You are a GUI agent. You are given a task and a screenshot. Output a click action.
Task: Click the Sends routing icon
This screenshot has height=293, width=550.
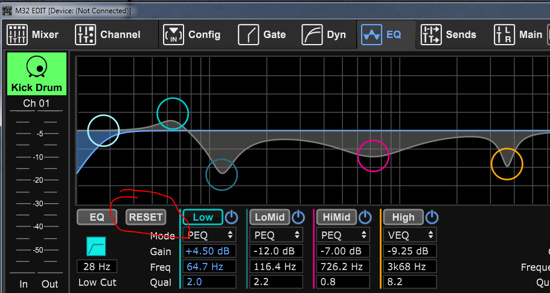[x=431, y=35]
